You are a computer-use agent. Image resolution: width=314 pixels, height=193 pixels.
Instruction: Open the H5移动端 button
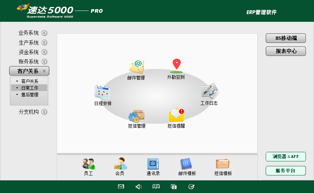click(286, 38)
